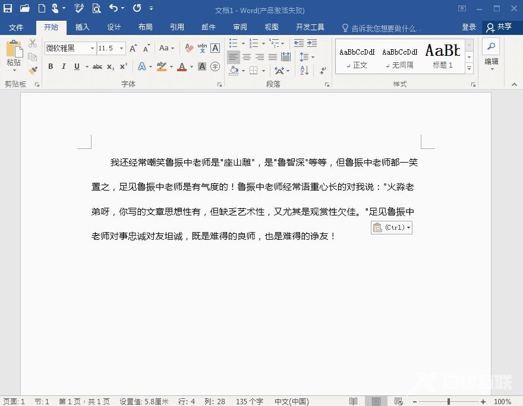This screenshot has height=406, width=523.
Task: Toggle the superscript button
Action: point(124,66)
